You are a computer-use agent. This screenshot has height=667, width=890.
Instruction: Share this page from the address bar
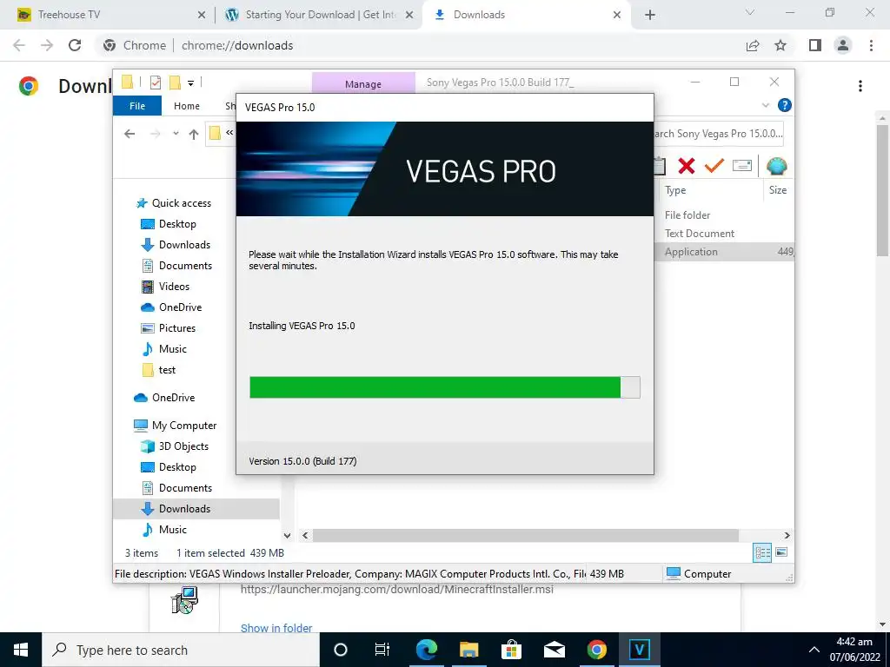pyautogui.click(x=753, y=45)
